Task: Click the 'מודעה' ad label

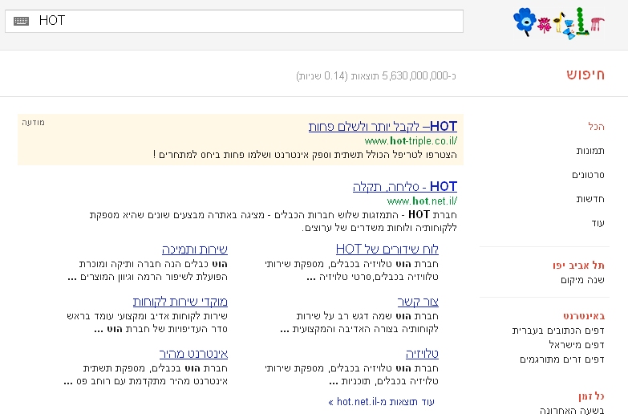Action: click(33, 122)
